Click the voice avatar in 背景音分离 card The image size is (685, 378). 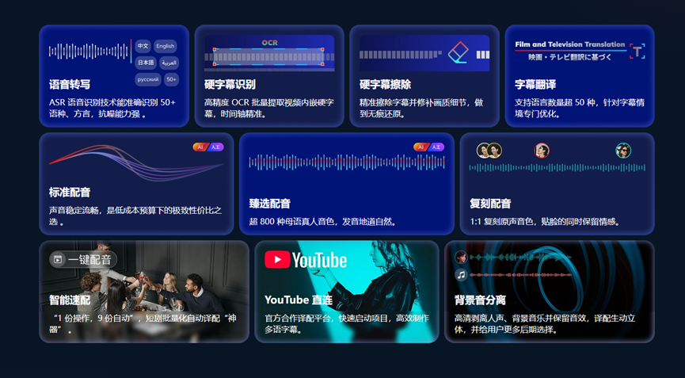tap(461, 257)
